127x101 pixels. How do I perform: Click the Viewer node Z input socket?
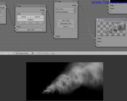pos(96,44)
